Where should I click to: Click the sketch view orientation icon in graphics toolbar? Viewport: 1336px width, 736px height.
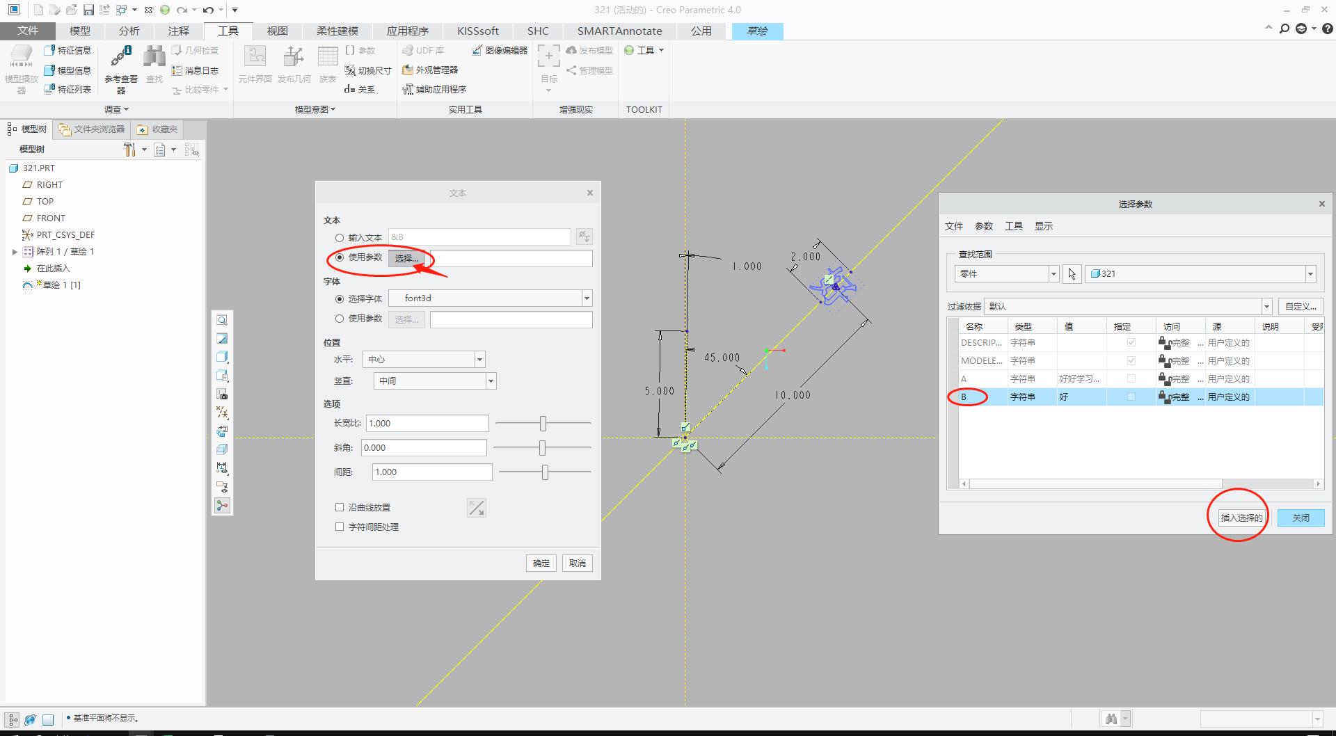pos(222,431)
